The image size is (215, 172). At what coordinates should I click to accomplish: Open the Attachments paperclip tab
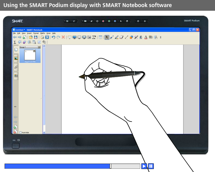[16, 67]
